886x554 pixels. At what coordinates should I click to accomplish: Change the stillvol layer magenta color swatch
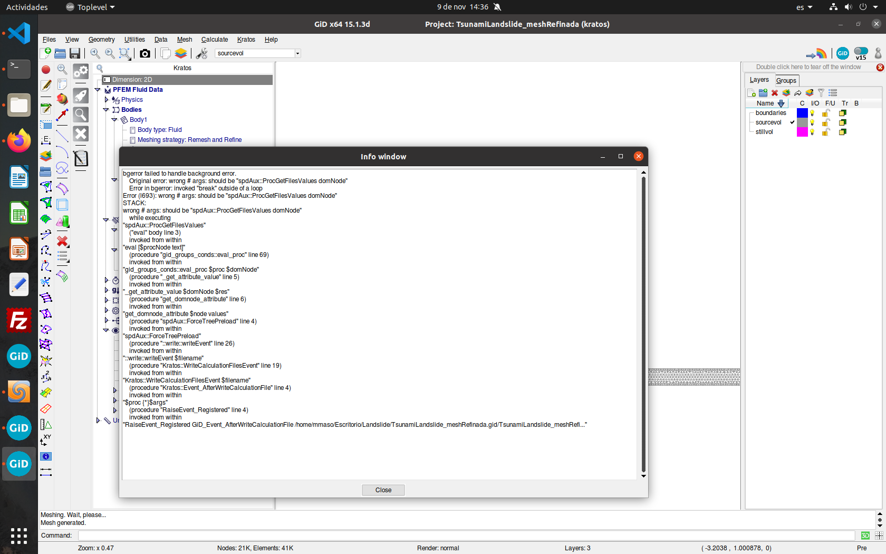click(x=802, y=132)
